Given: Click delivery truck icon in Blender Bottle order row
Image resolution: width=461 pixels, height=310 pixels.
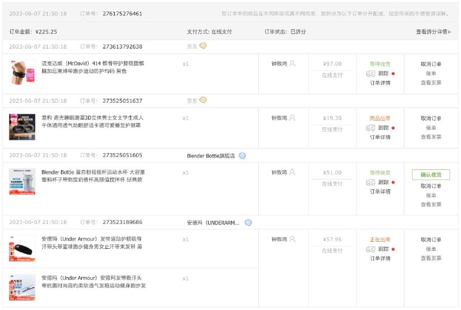Looking at the screenshot, I should 371,182.
